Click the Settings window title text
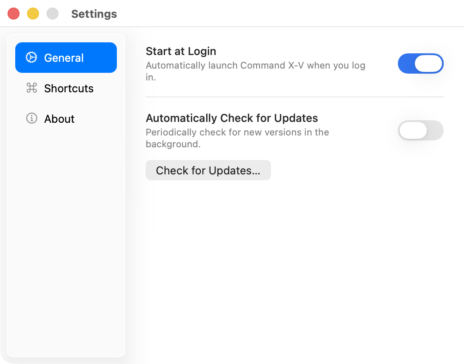 (94, 14)
